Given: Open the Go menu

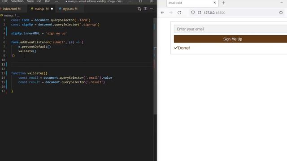Looking at the screenshot, I should (39, 1).
